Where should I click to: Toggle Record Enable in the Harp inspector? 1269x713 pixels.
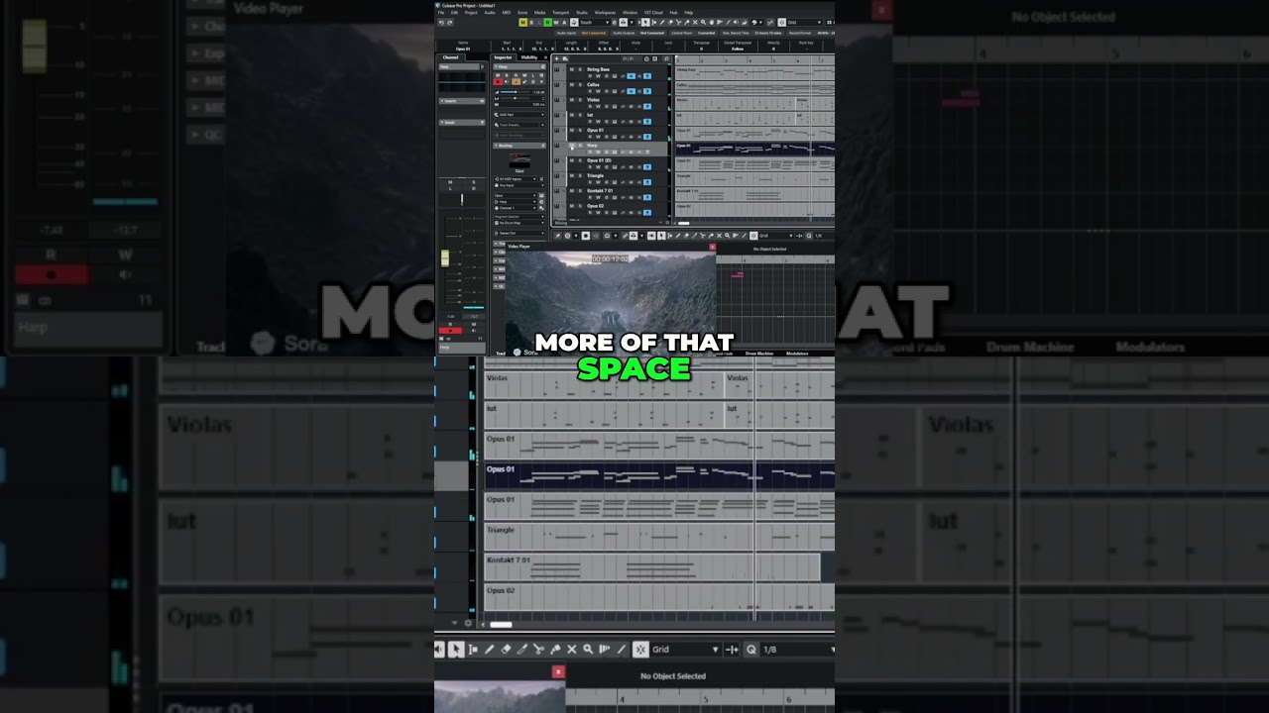point(498,81)
